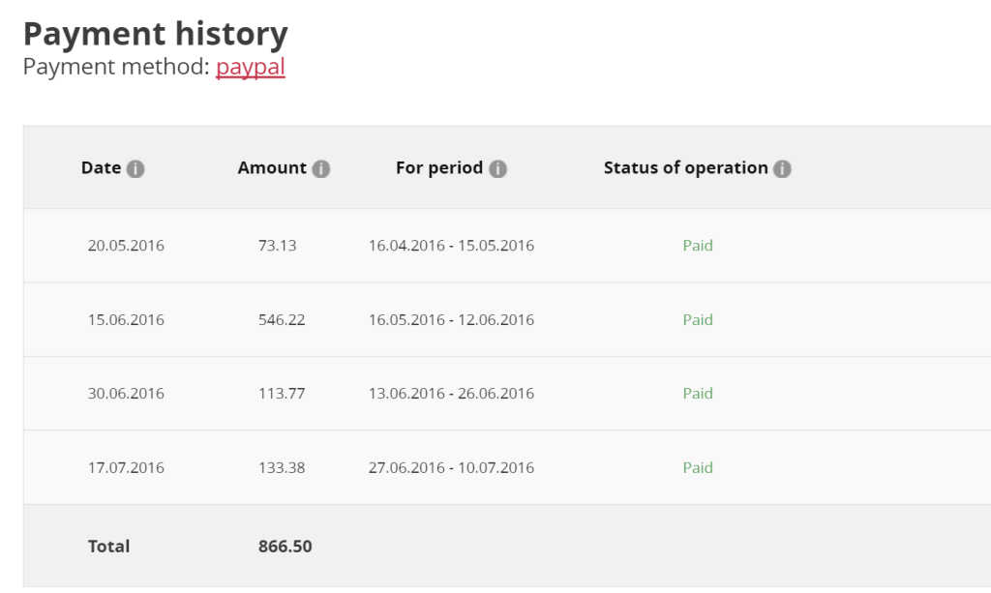Click the Paid status on the 30.06.2016 row
The height and width of the screenshot is (593, 991).
click(697, 393)
